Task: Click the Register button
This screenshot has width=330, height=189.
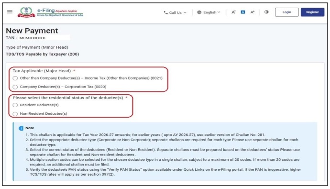Action: (x=312, y=12)
